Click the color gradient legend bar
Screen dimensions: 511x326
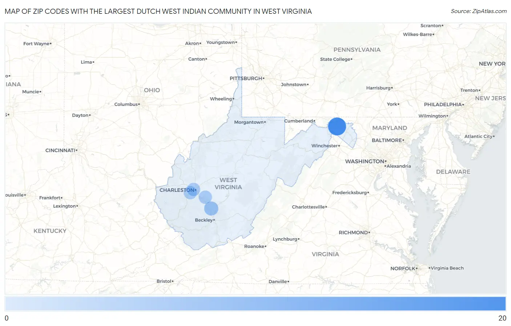255,304
